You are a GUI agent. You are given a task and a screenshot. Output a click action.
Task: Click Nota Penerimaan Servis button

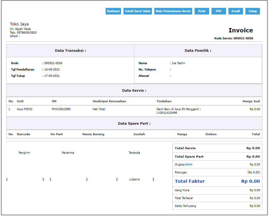click(173, 11)
